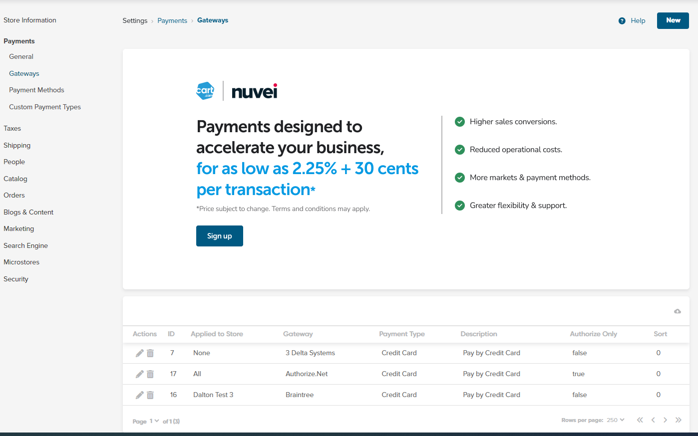The image size is (698, 436).
Task: Click the 'Higher sales conversions.' text
Action: [513, 122]
